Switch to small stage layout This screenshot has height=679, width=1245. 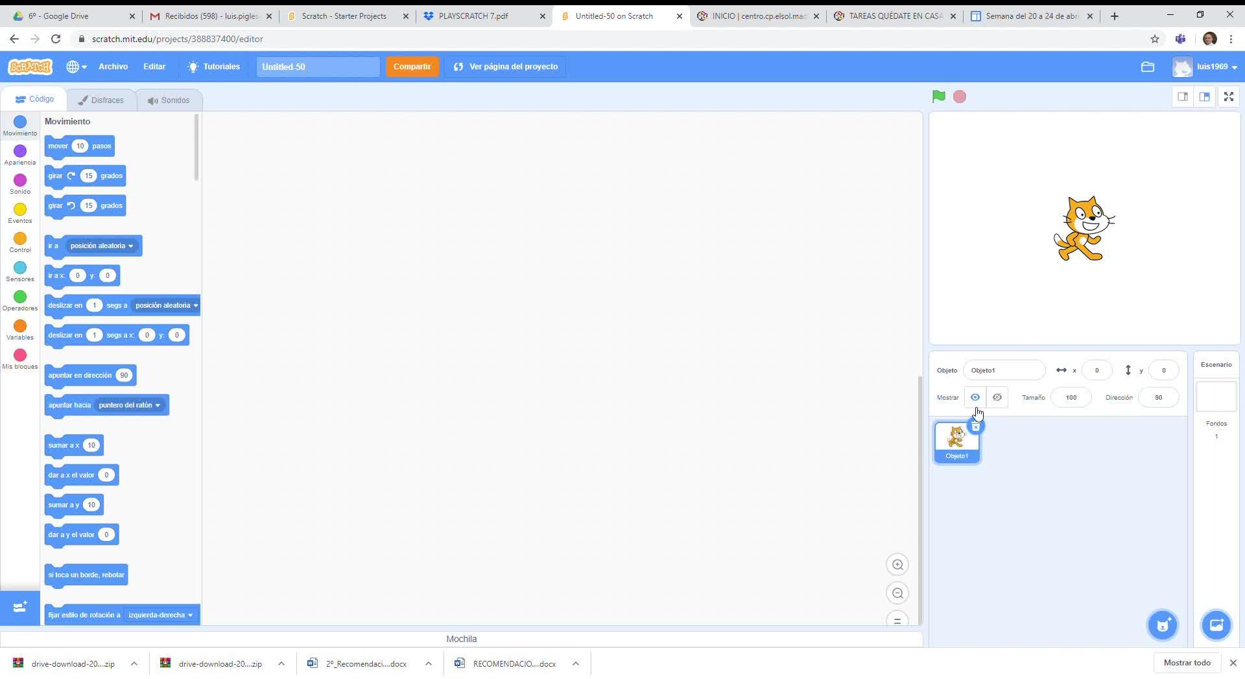click(x=1183, y=97)
